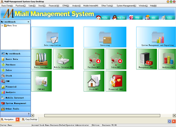This screenshot has width=176, height=127.
Task: Open the Analysis (AI) chart tile
Action: pyautogui.click(x=167, y=59)
